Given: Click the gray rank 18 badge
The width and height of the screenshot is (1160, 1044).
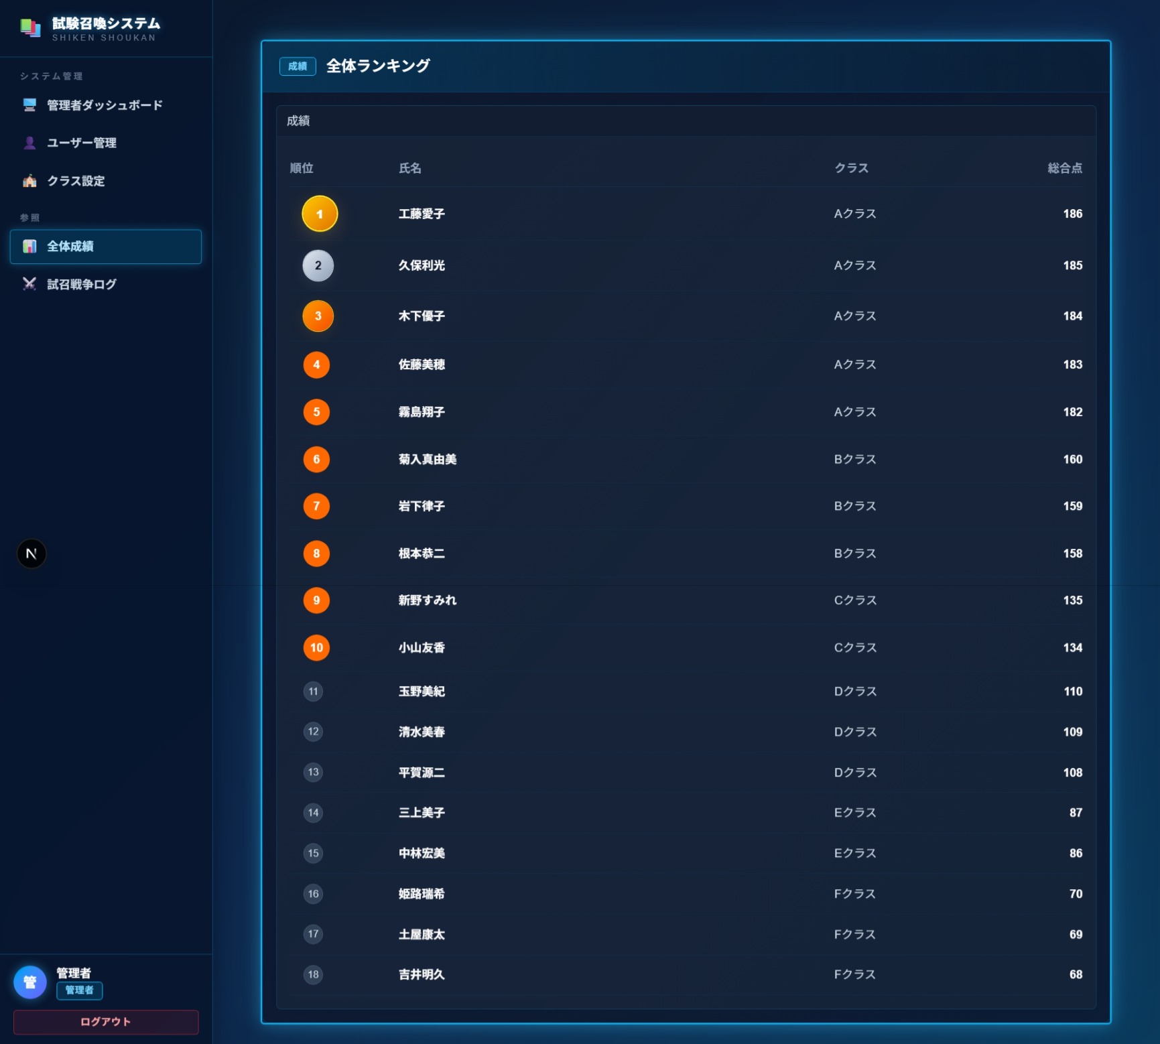Looking at the screenshot, I should [x=313, y=975].
